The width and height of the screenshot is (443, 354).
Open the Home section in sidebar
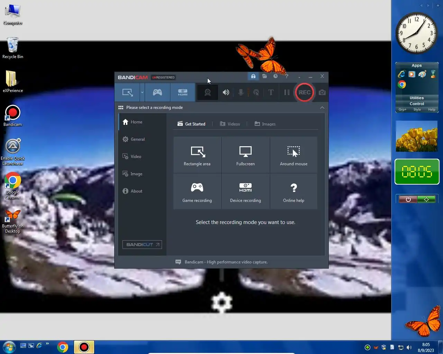tap(143, 122)
